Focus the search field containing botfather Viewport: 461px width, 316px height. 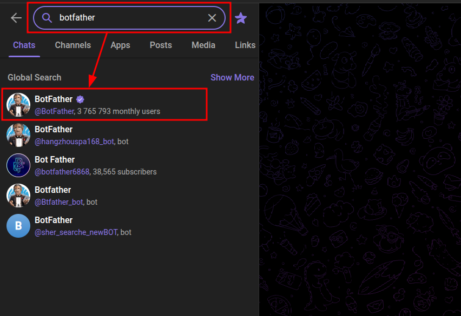tap(130, 18)
